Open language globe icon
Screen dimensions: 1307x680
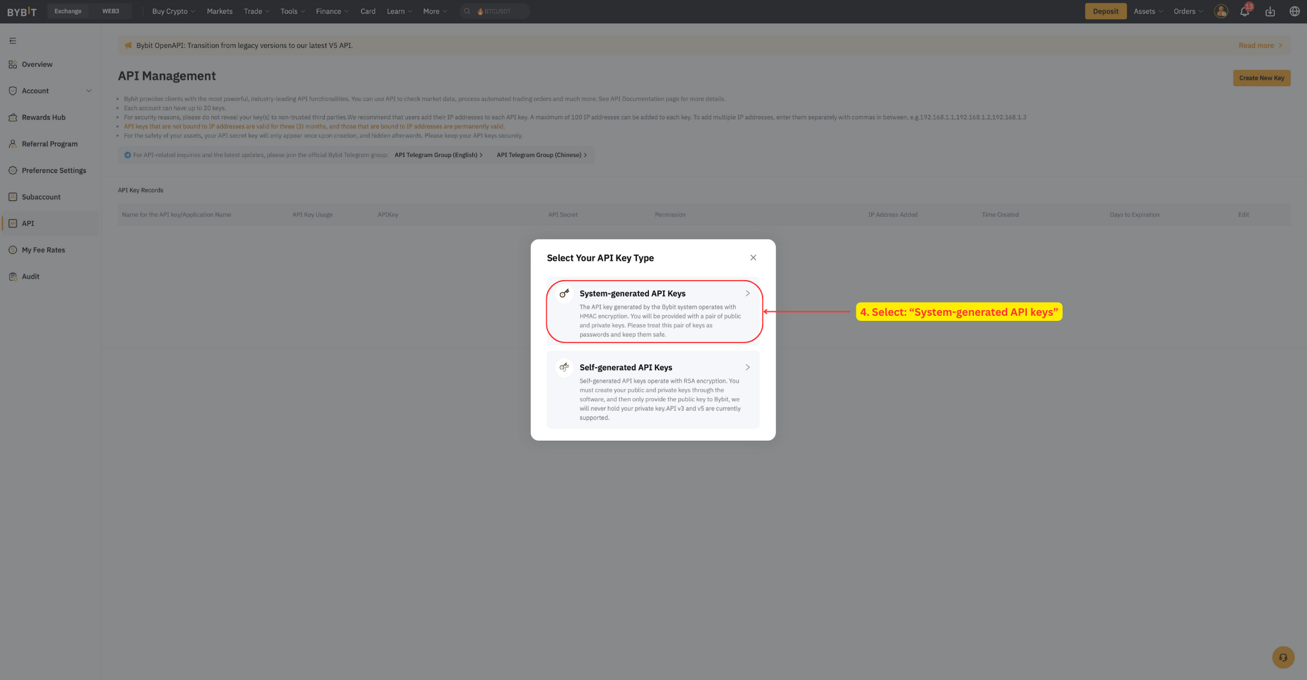(x=1294, y=11)
